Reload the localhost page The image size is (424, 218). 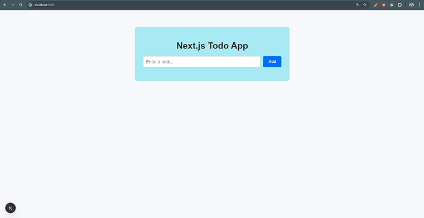(x=21, y=5)
